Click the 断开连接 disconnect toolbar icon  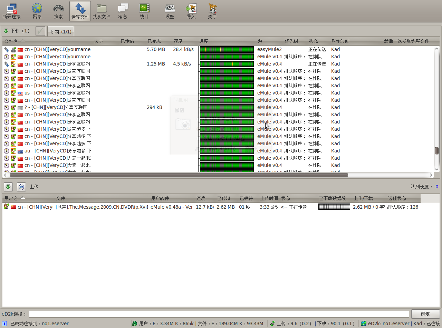pos(11,11)
